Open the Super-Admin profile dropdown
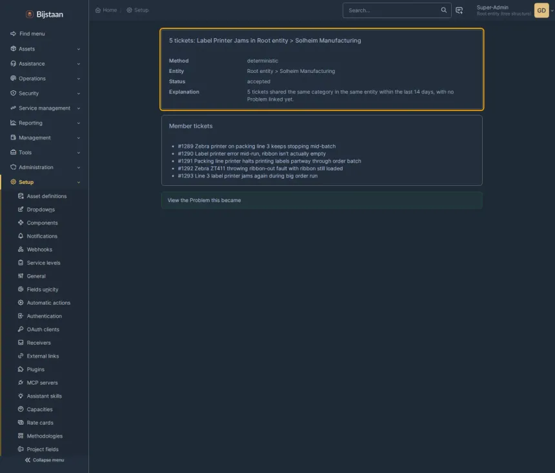Screen dimensions: 555x473 [514, 10]
